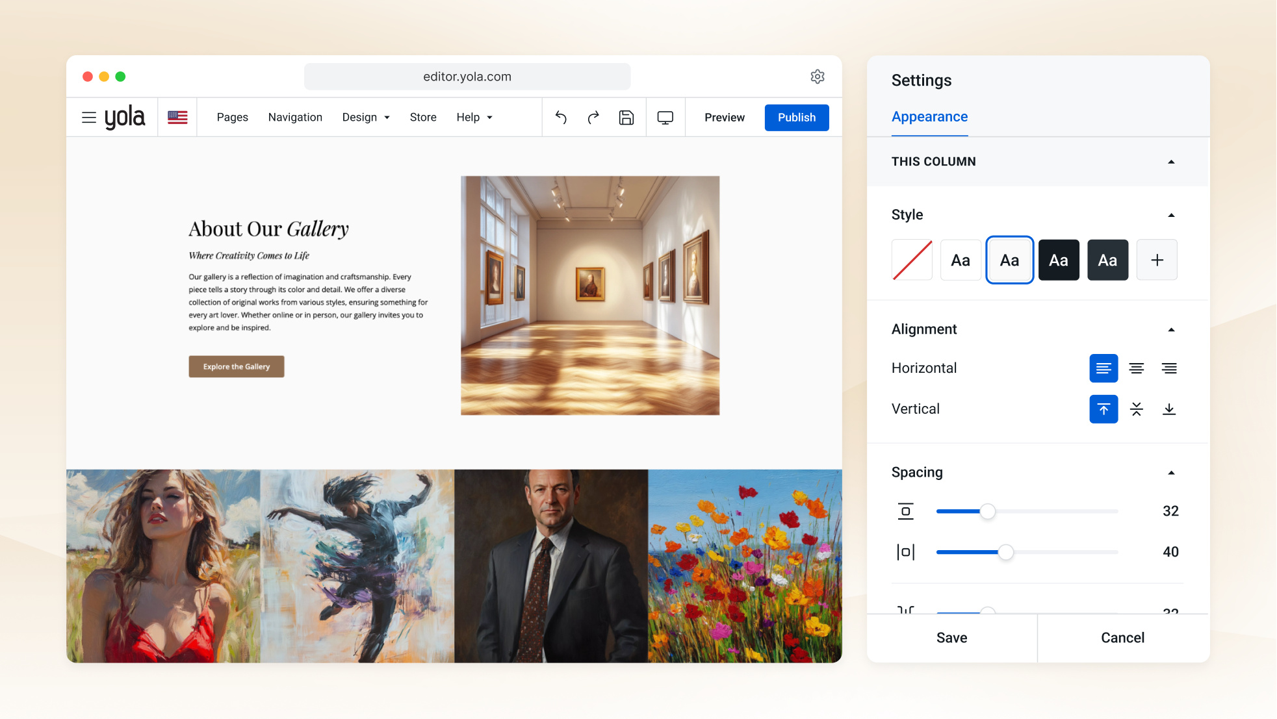This screenshot has width=1277, height=719.
Task: Choose the first white Aa style
Action: tap(961, 260)
